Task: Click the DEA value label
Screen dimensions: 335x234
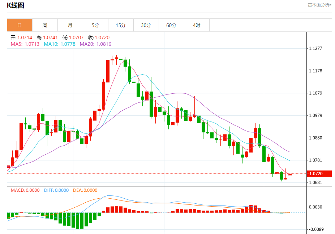Action: coord(85,190)
